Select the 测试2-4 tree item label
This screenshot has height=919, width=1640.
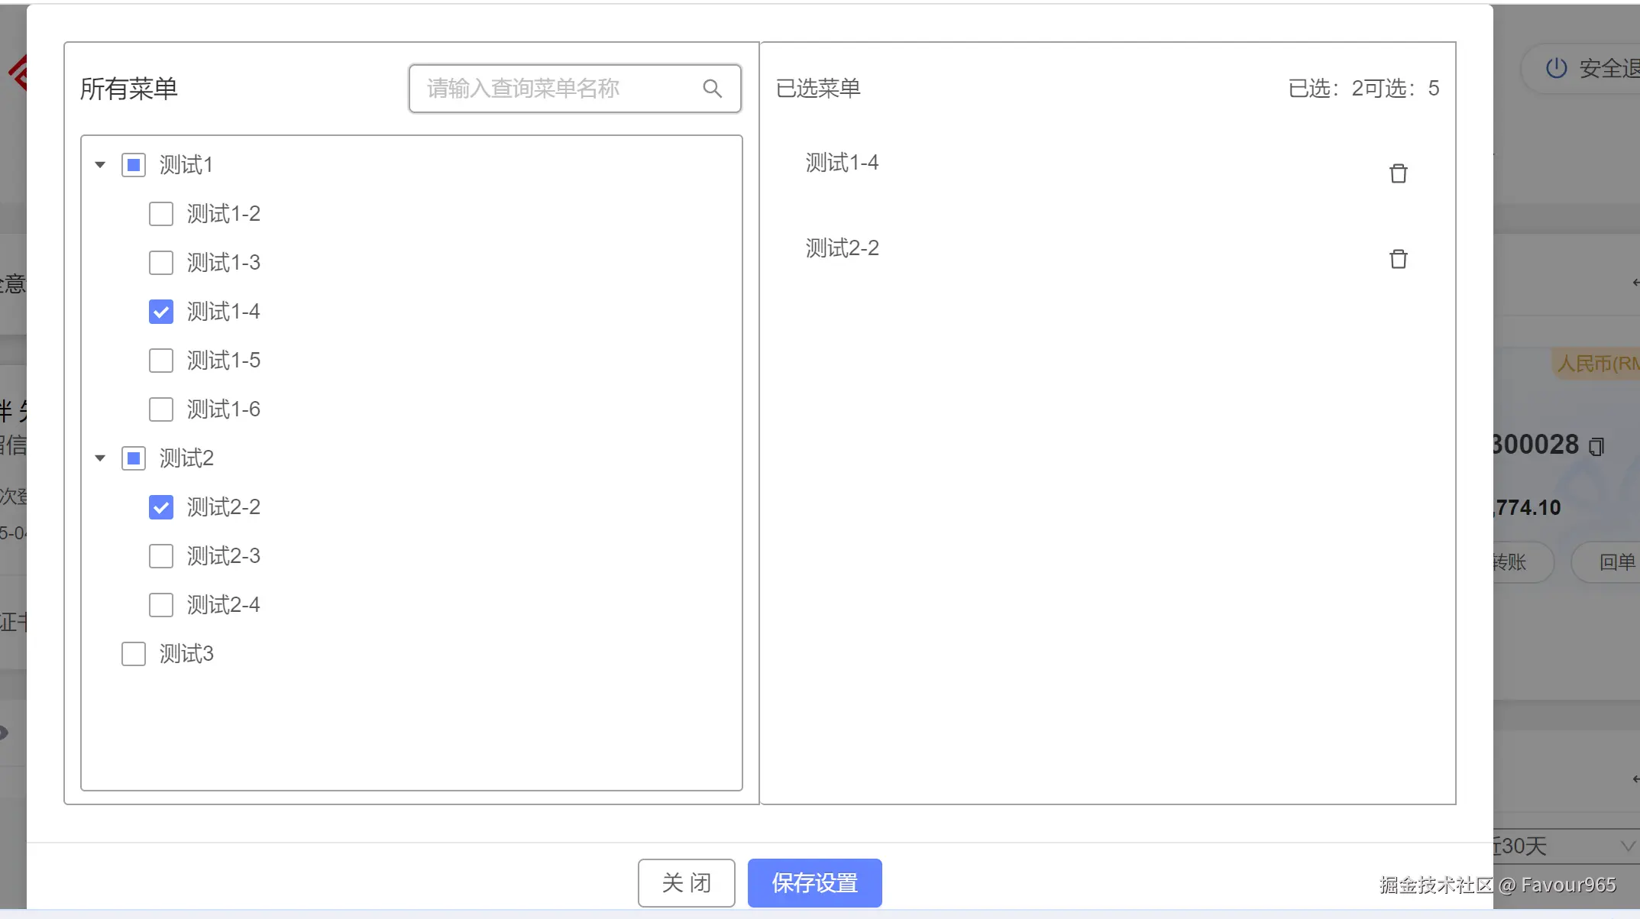click(224, 605)
